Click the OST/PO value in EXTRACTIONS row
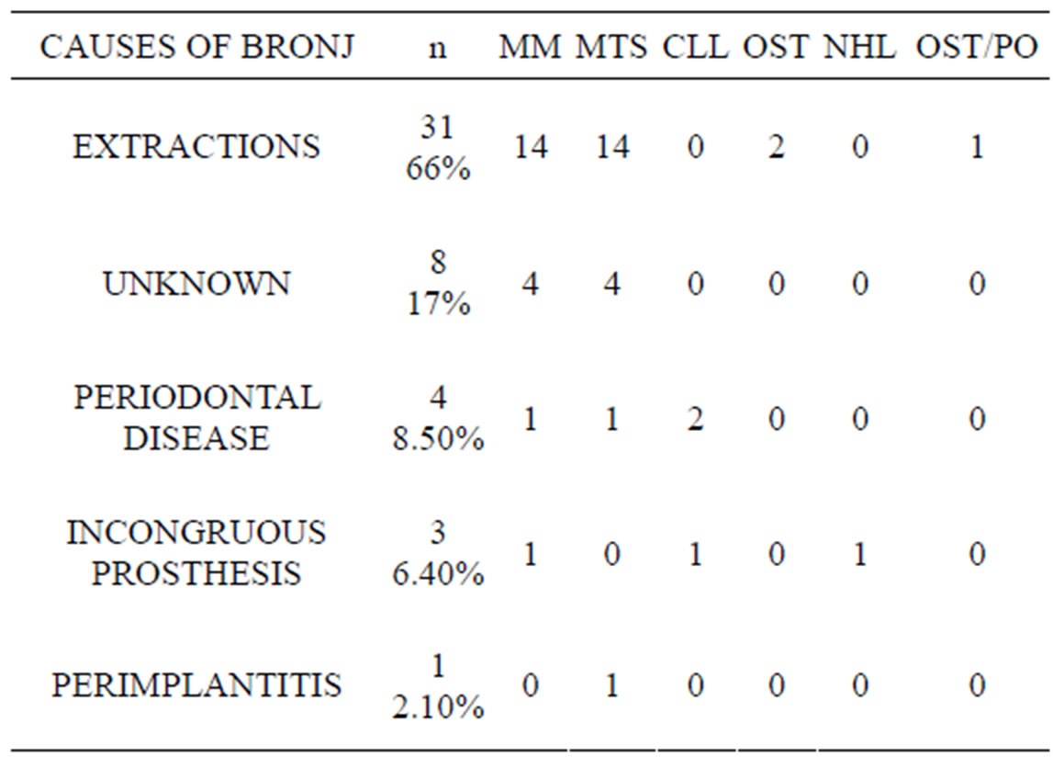The image size is (1053, 757). [x=977, y=147]
